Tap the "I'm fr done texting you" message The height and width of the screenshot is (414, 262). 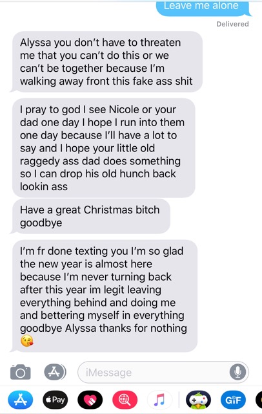[x=104, y=296]
